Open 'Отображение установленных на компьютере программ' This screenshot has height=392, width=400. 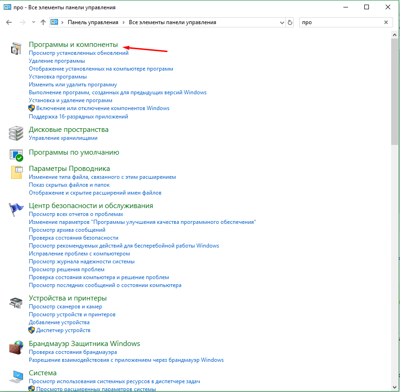pyautogui.click(x=101, y=69)
